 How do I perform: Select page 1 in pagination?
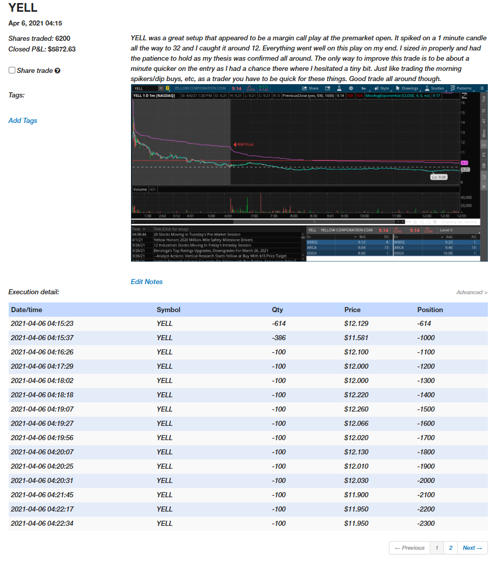437,548
